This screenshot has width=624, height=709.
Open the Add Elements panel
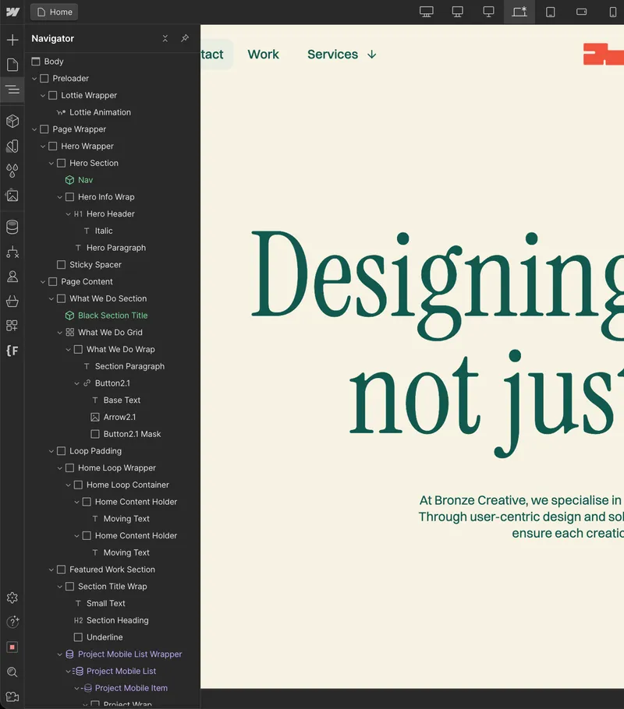tap(12, 39)
